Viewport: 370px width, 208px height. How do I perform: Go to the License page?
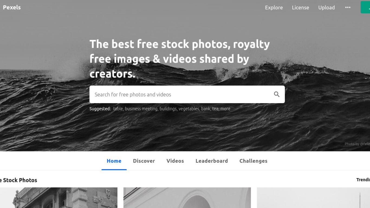tap(300, 8)
